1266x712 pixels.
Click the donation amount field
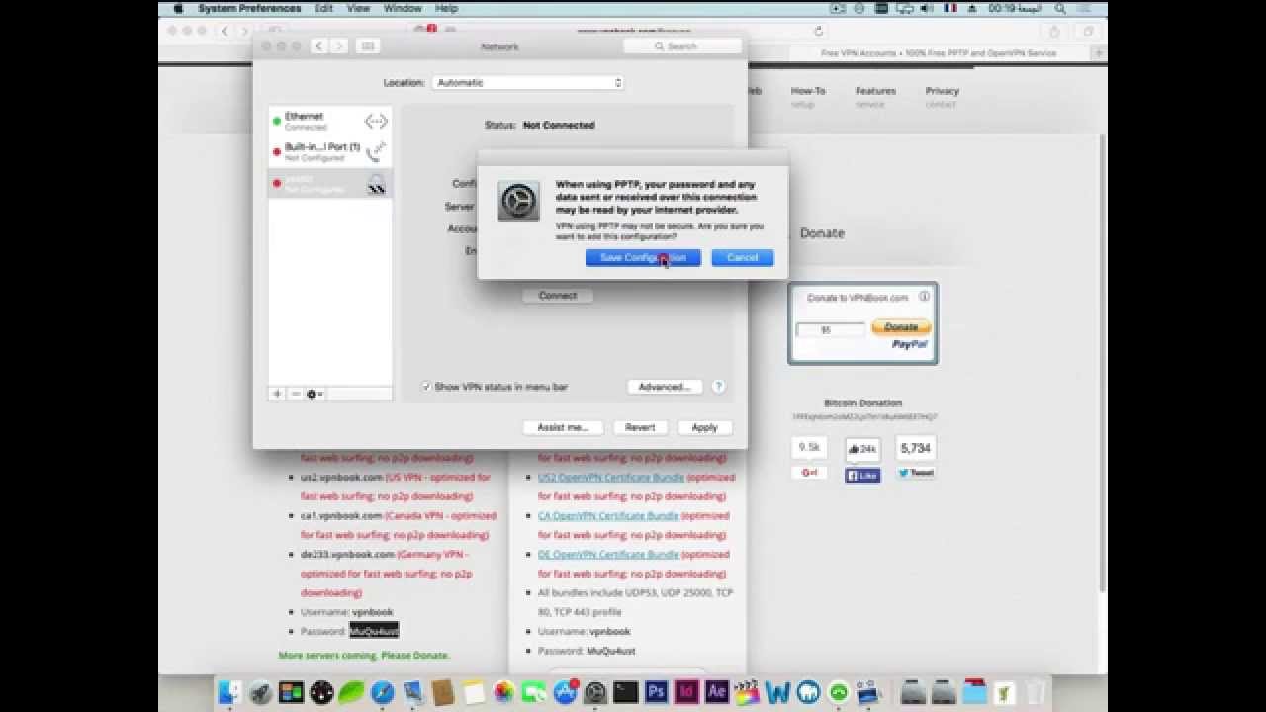831,330
